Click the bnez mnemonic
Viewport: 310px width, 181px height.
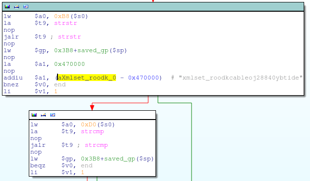(x=11, y=84)
